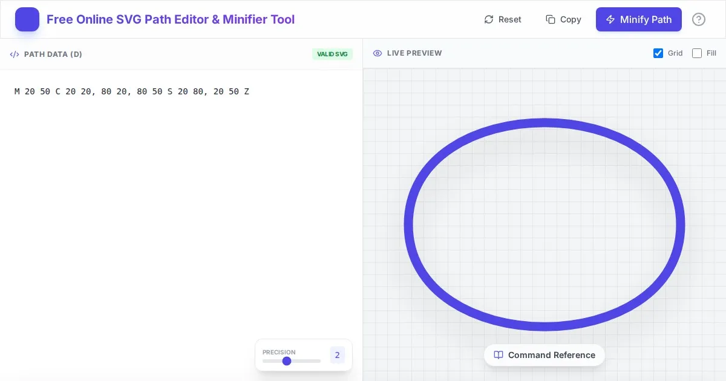Click the book icon in Command Reference

pyautogui.click(x=499, y=355)
